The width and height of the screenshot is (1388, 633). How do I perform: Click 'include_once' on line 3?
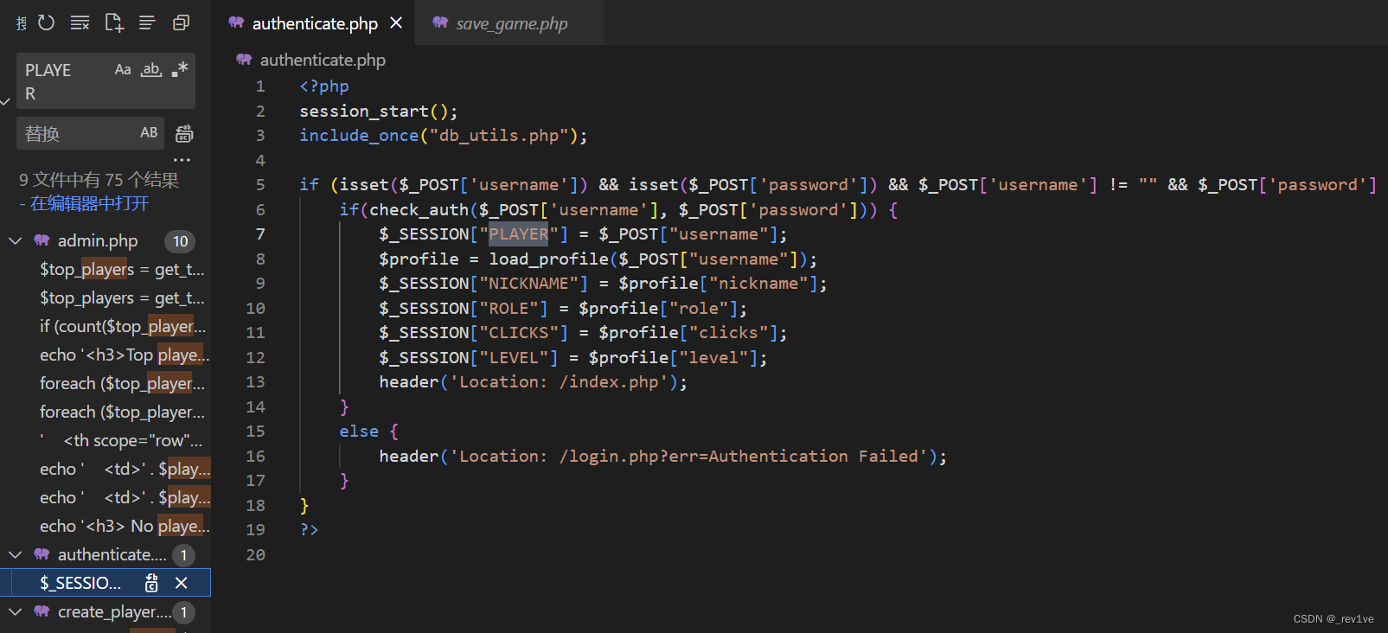click(359, 135)
